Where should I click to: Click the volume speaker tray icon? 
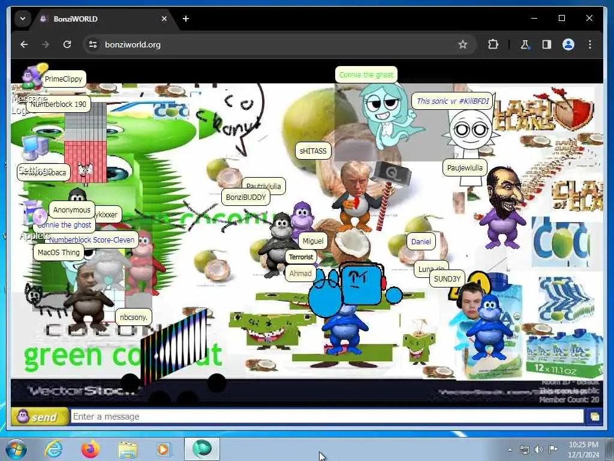[539, 450]
